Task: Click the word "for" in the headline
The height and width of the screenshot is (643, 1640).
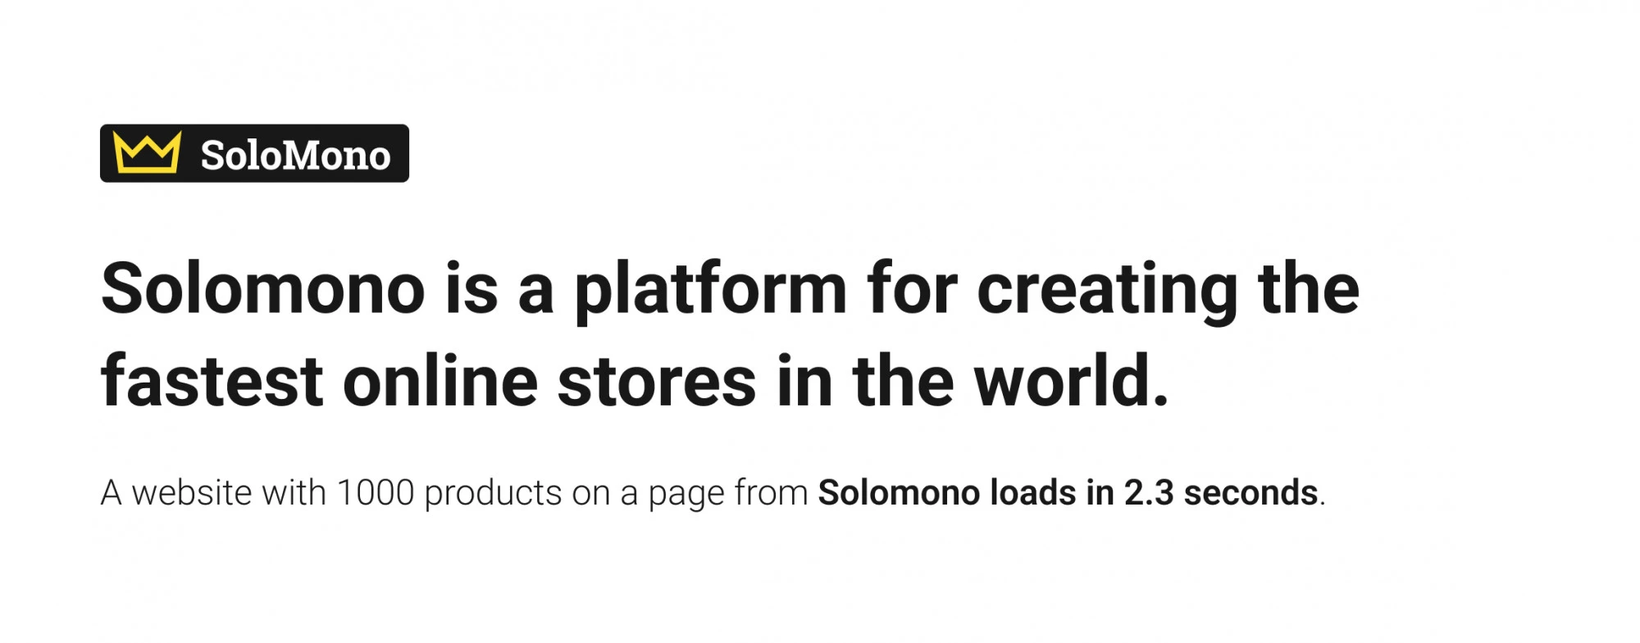Action: (x=912, y=288)
